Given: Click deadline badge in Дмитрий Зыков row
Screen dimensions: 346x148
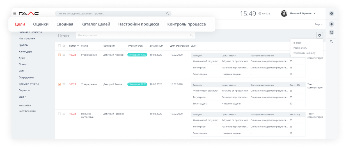Looking at the screenshot, I should pos(137,84).
